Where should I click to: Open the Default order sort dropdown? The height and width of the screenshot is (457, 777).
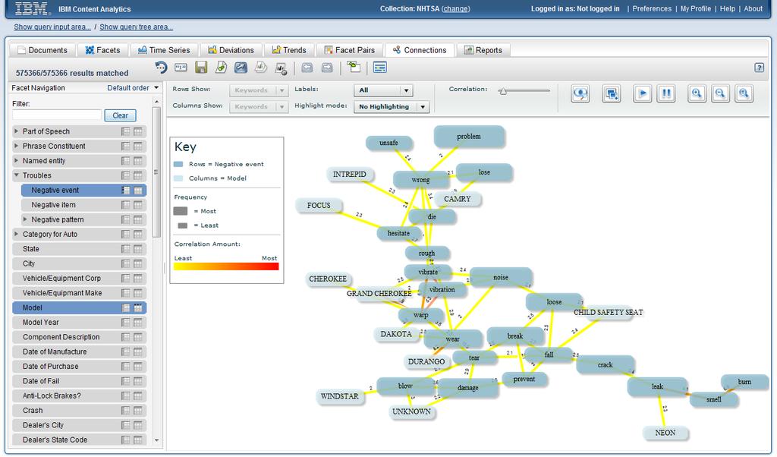(x=133, y=88)
